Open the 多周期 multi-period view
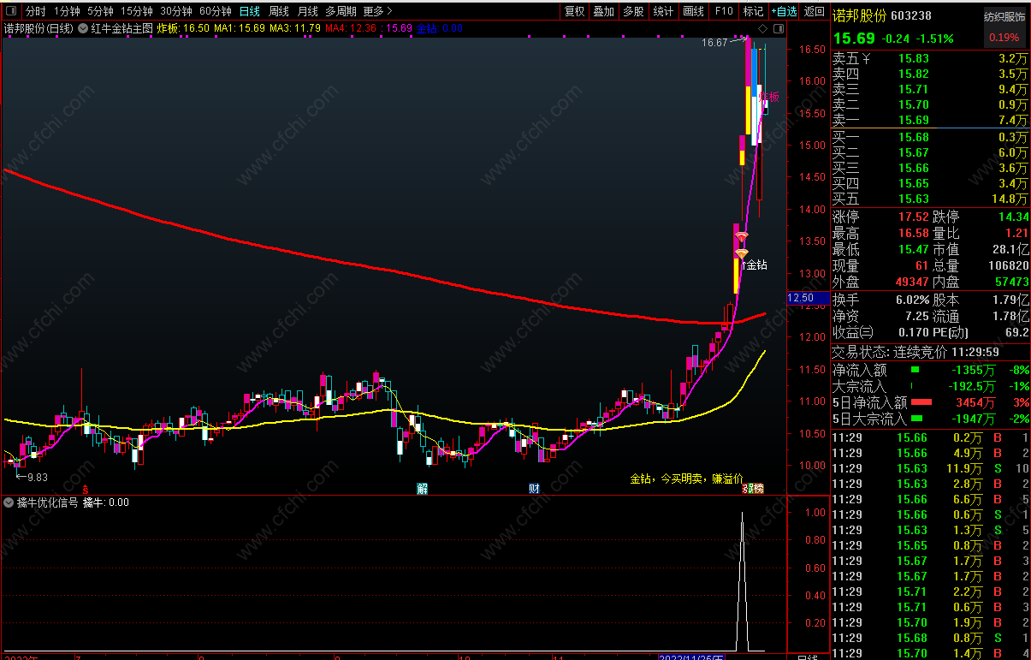Image resolution: width=1031 pixels, height=660 pixels. click(x=341, y=11)
